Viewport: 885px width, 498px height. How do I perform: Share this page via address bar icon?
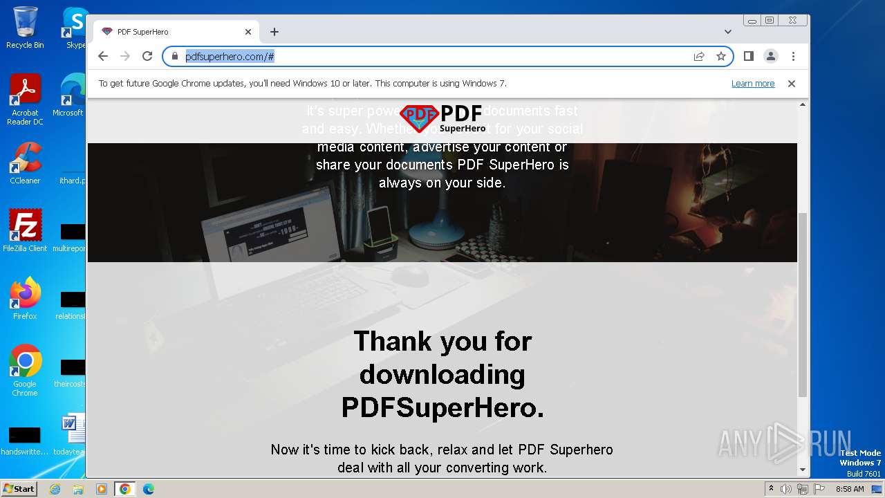pos(699,56)
